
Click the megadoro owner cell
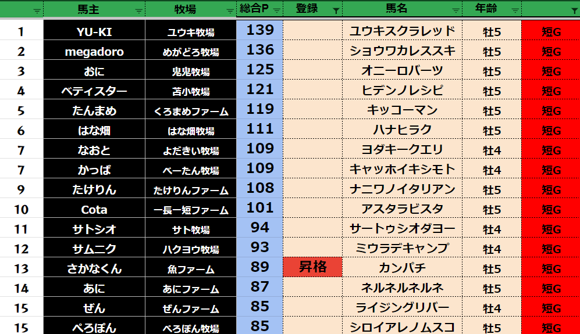tap(94, 51)
